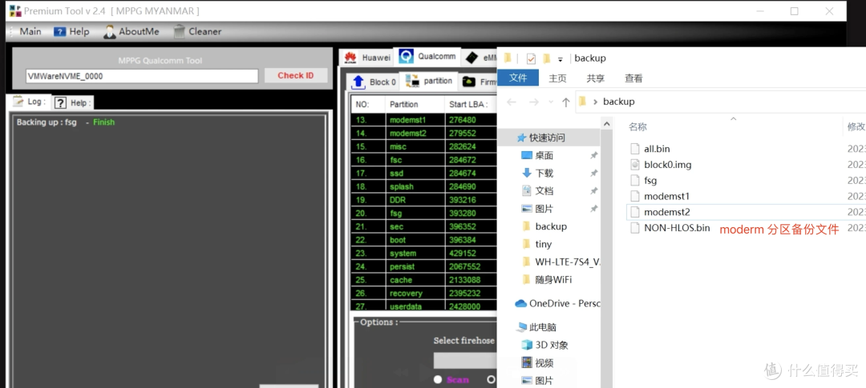Image resolution: width=866 pixels, height=388 pixels.
Task: Click the Block 0 upload arrow icon
Action: pyautogui.click(x=359, y=82)
